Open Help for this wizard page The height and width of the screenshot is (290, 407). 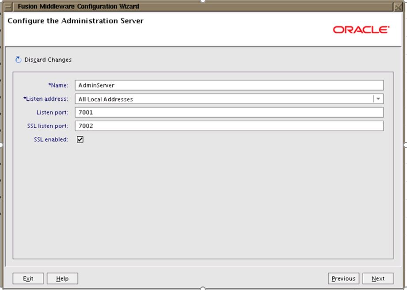click(x=62, y=279)
